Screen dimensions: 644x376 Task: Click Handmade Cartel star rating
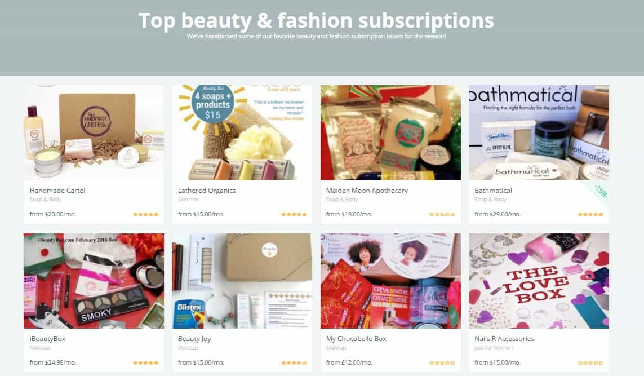coord(145,215)
